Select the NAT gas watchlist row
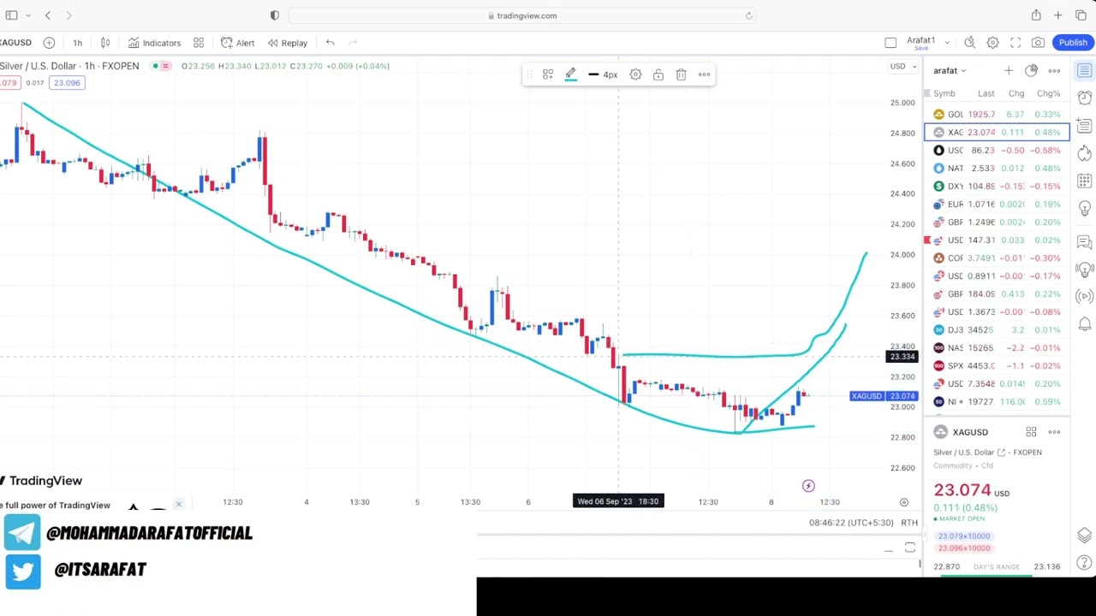The height and width of the screenshot is (616, 1096). coord(997,168)
